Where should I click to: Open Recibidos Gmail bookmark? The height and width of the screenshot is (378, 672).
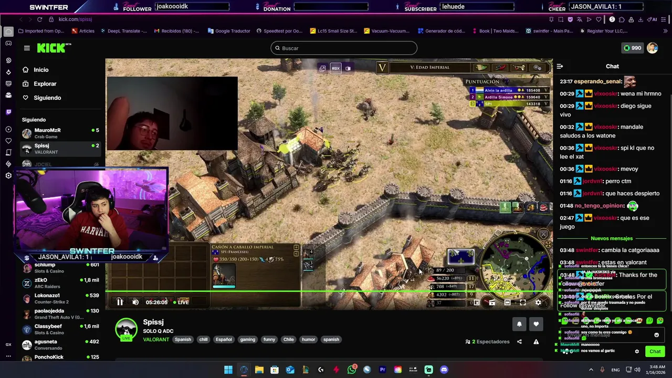click(x=176, y=31)
